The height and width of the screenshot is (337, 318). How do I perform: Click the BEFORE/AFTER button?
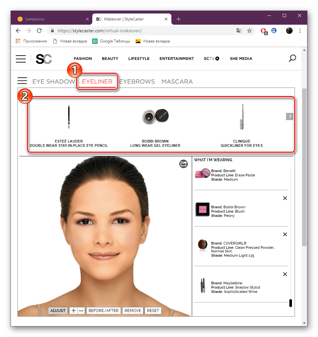[x=103, y=311]
